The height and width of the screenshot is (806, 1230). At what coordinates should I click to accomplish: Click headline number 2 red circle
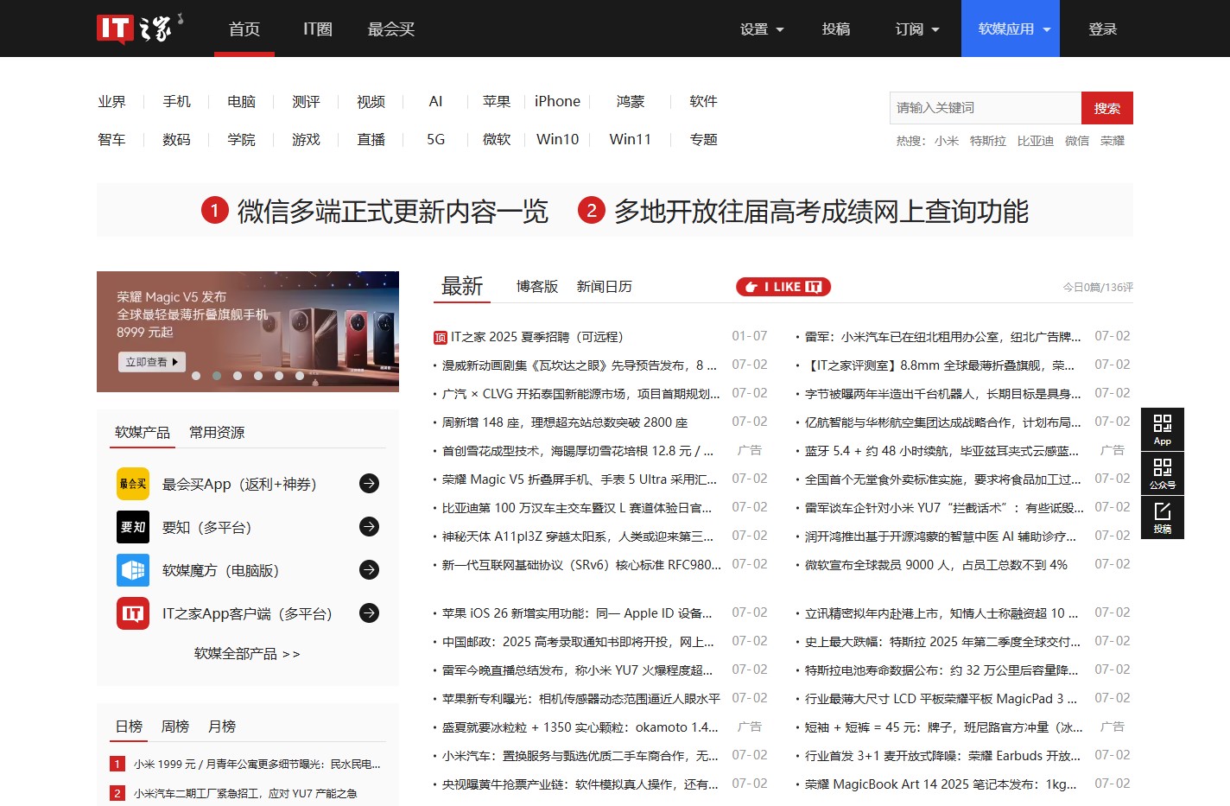(x=591, y=211)
